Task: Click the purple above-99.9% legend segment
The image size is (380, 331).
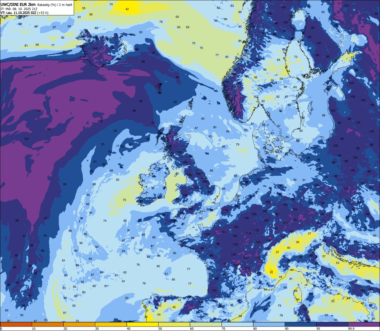Action: coord(364,324)
